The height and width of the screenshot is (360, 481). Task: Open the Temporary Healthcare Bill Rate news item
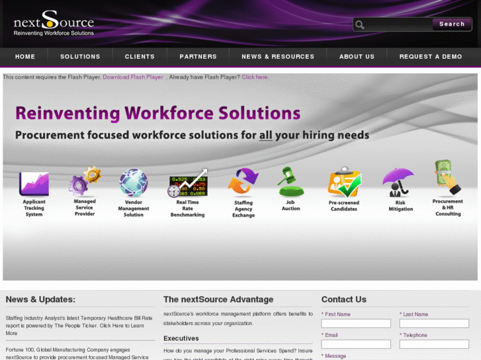click(x=79, y=326)
